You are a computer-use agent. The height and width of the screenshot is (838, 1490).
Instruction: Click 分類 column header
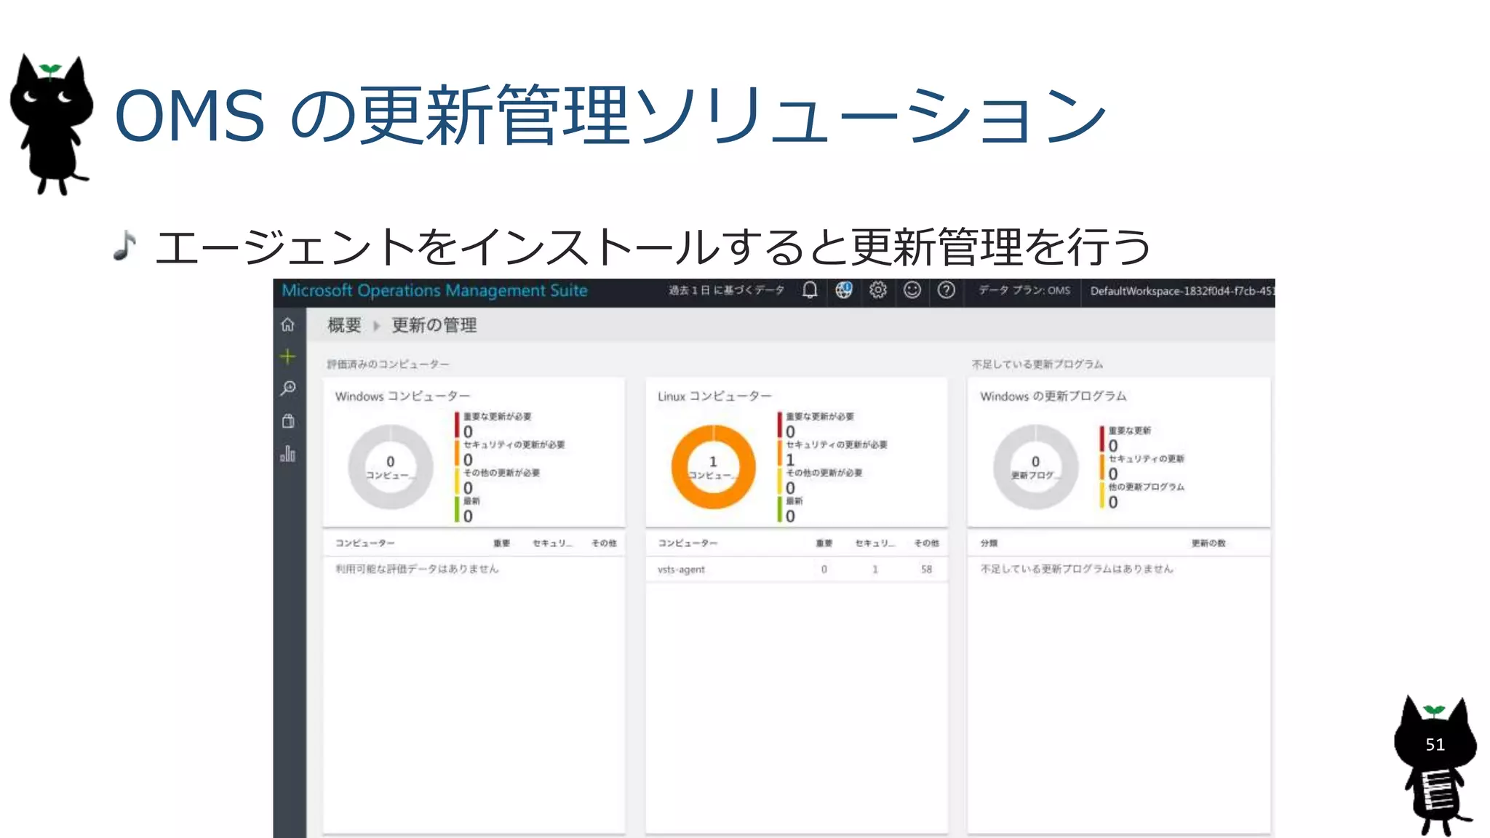[989, 543]
